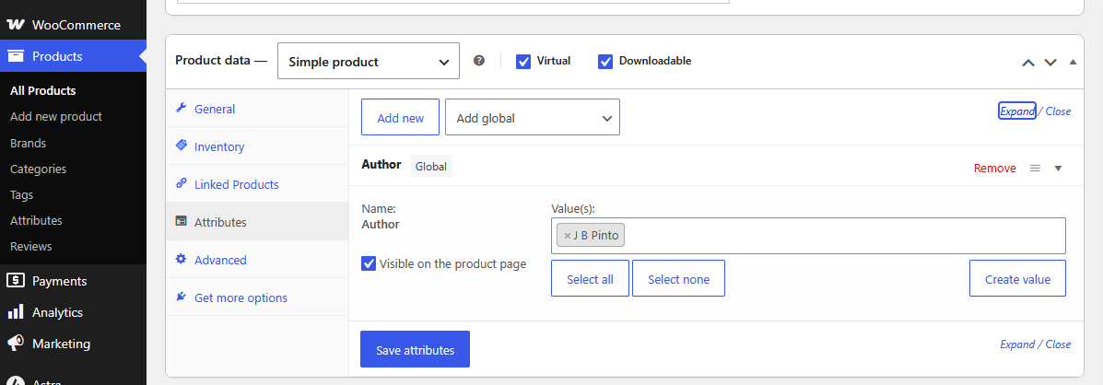Open the General tab
The height and width of the screenshot is (385, 1103).
click(257, 109)
